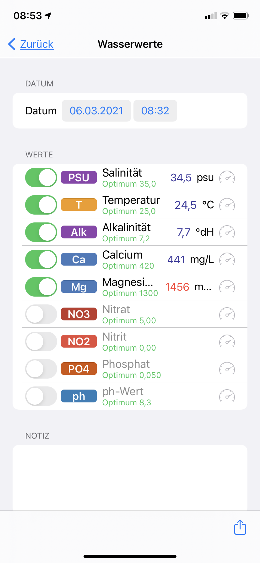Open the gauge icon beside Alkalinität
This screenshot has height=563, width=260.
click(227, 232)
